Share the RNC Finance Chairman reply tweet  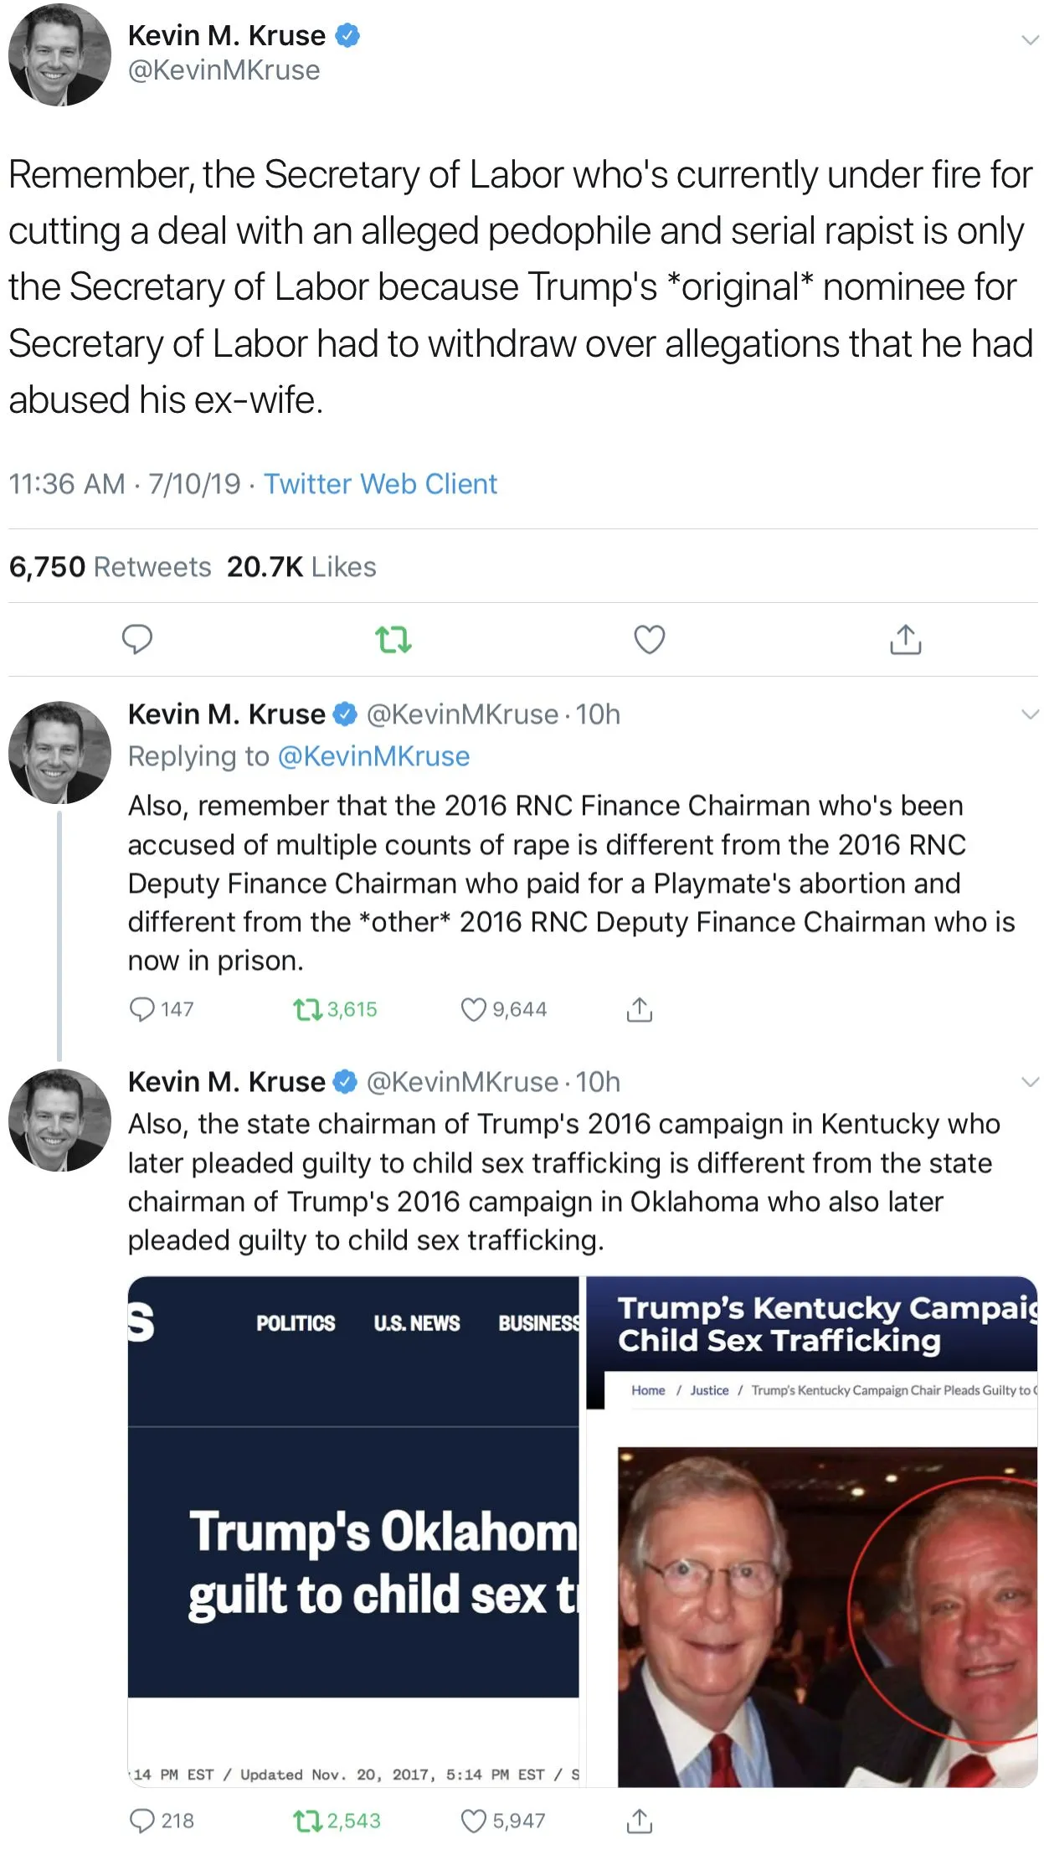[x=639, y=1009]
